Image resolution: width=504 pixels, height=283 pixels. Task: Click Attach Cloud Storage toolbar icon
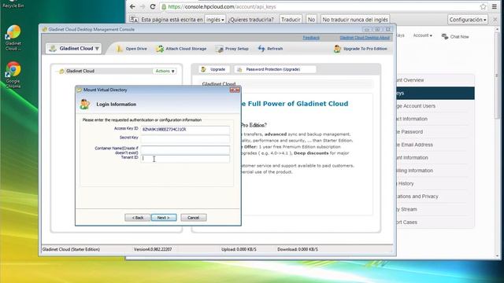pos(160,49)
